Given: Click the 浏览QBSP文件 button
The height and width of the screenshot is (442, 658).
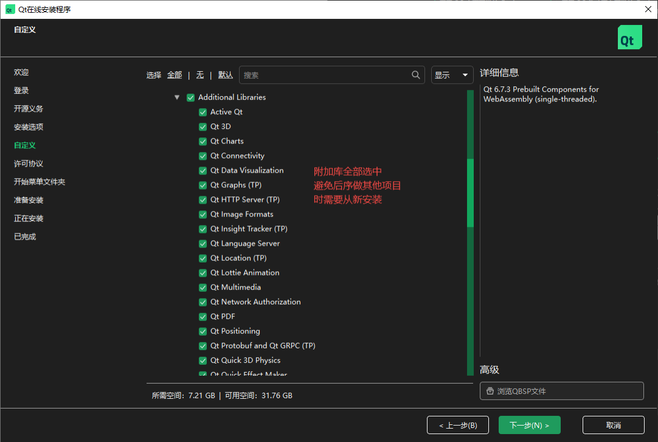Looking at the screenshot, I should coord(561,391).
